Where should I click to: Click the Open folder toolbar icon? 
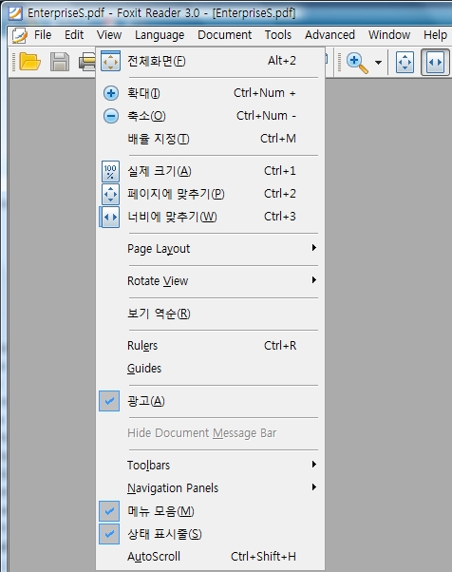(29, 61)
